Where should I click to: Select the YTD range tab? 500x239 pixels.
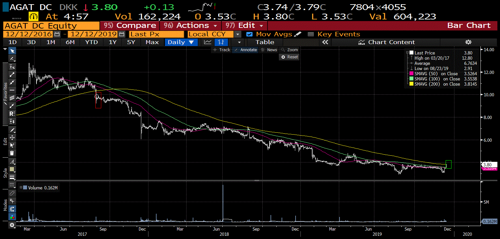(91, 42)
